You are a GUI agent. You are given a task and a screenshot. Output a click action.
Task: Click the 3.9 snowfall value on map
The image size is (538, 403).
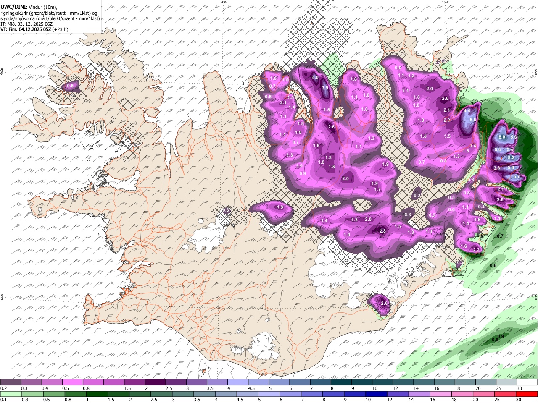[x=325, y=88]
